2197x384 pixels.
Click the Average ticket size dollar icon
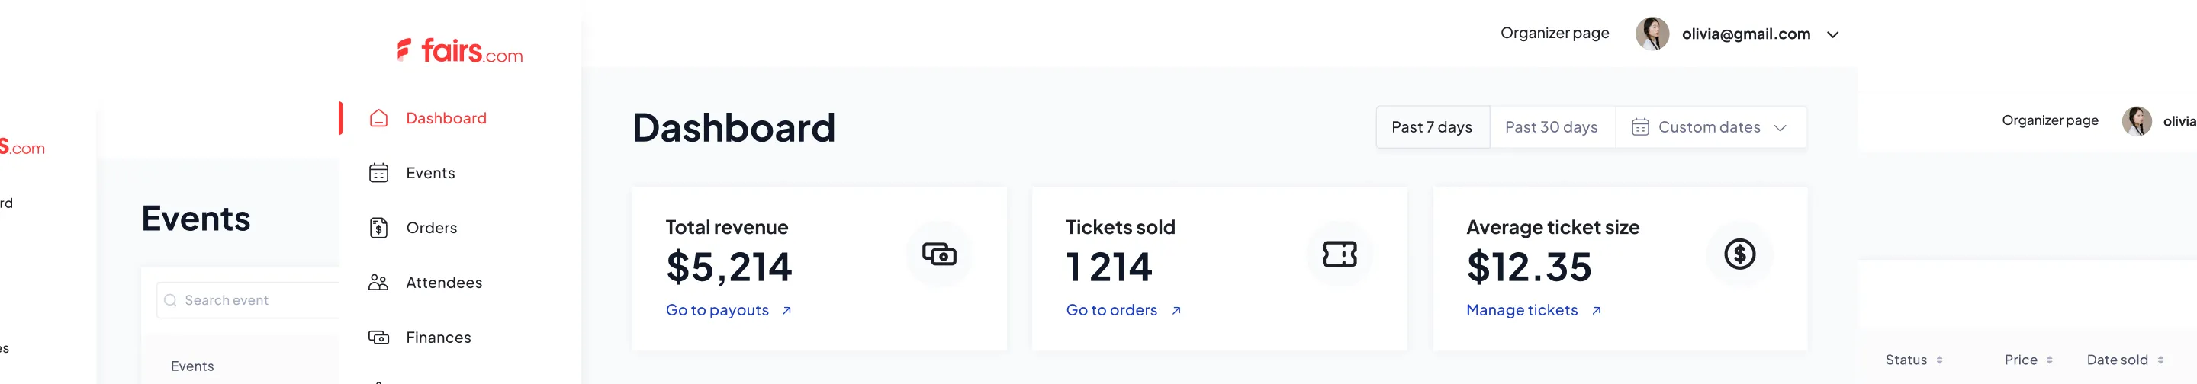pos(1739,254)
